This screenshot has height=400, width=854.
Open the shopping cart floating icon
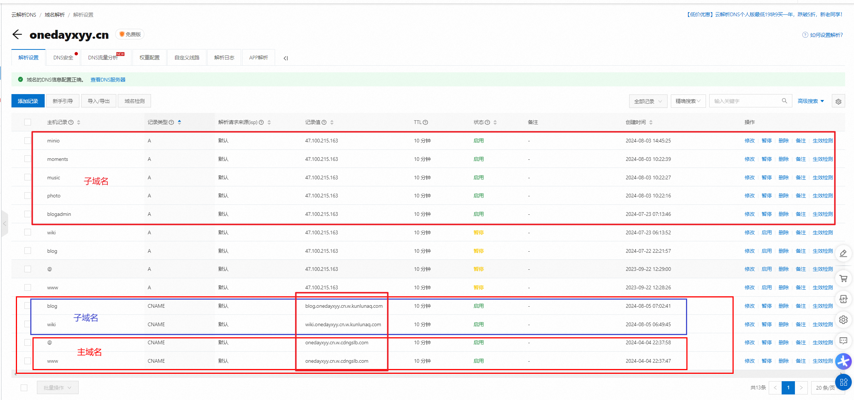point(843,279)
